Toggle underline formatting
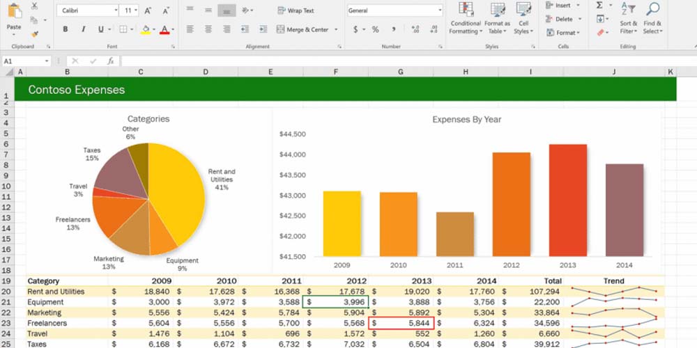 tap(100, 29)
